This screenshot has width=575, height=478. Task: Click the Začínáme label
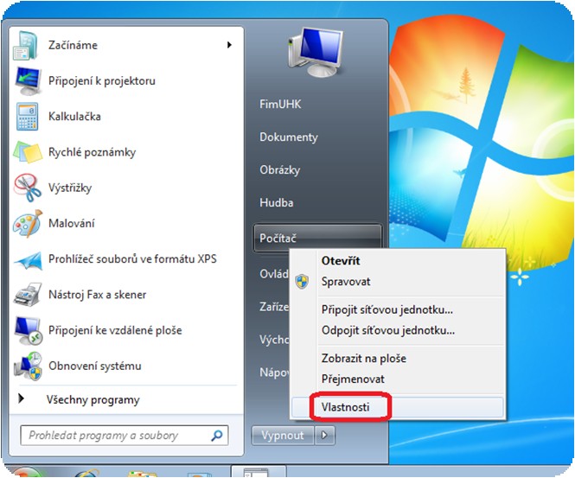73,46
